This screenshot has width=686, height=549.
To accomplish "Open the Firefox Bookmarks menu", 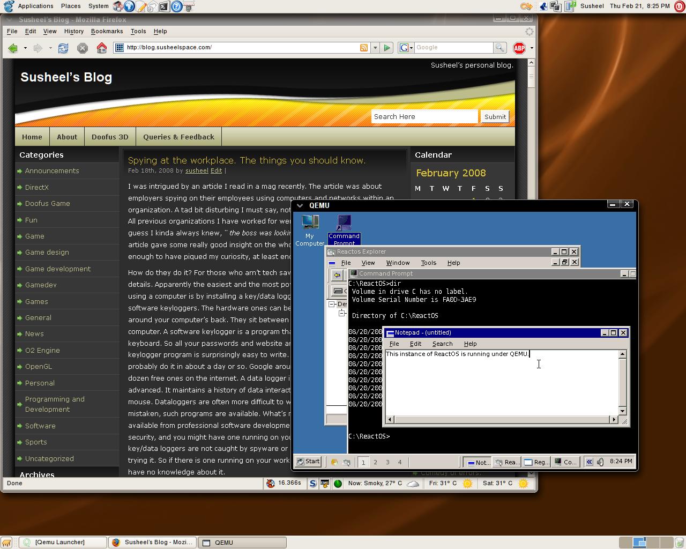I will [107, 31].
